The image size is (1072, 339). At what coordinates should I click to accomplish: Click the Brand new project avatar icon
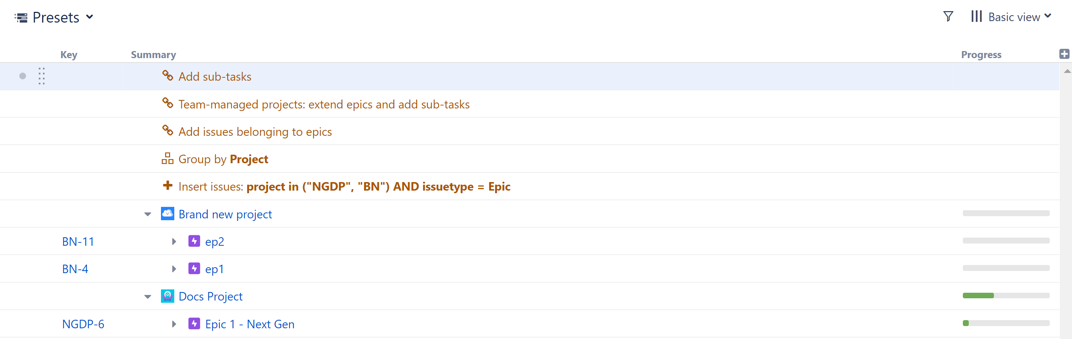[167, 214]
